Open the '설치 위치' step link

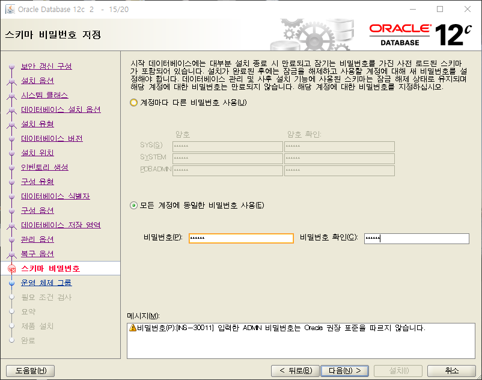point(37,153)
